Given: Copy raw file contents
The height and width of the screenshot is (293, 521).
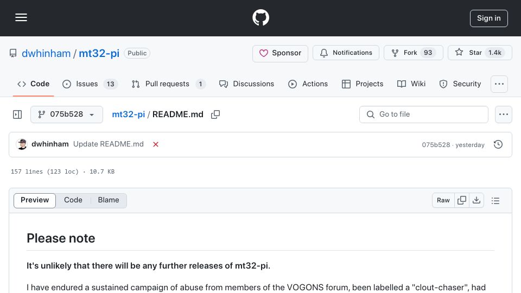Looking at the screenshot, I should (462, 200).
